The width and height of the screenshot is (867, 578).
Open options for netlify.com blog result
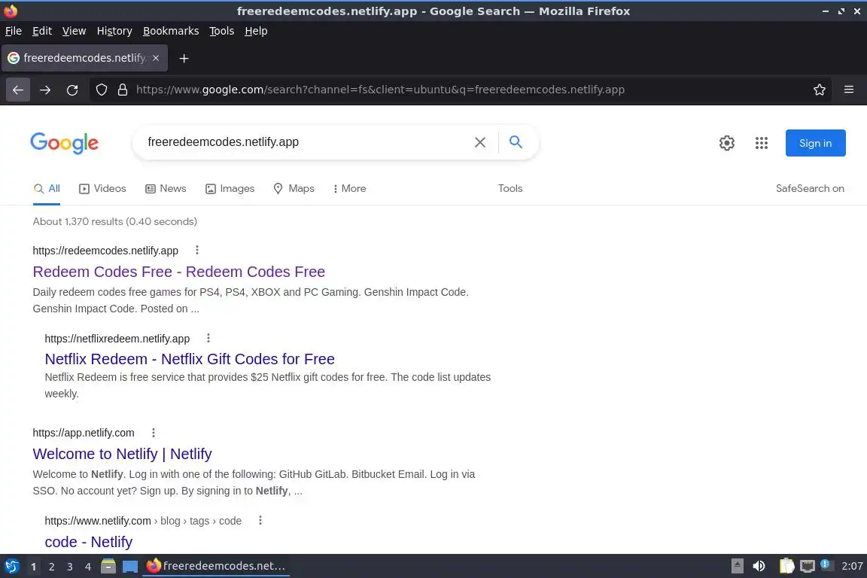coord(260,521)
